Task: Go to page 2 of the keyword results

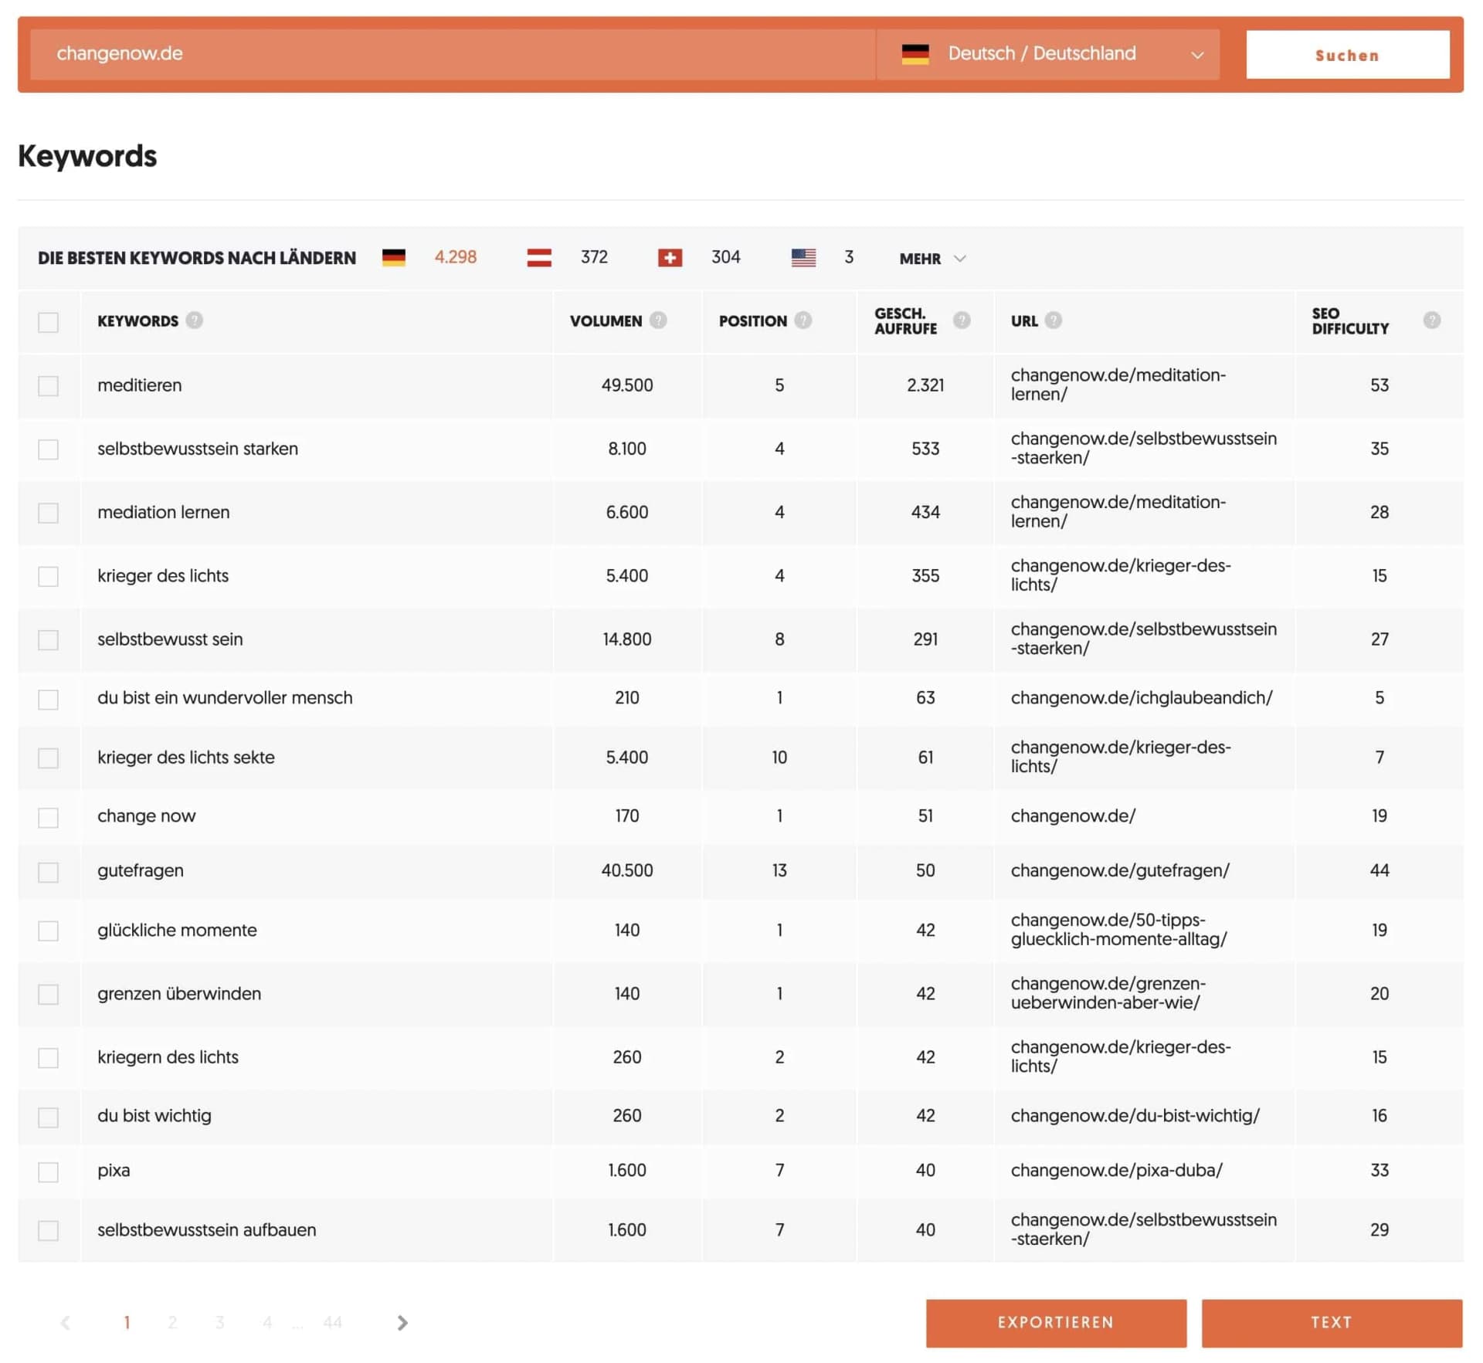Action: [173, 1322]
